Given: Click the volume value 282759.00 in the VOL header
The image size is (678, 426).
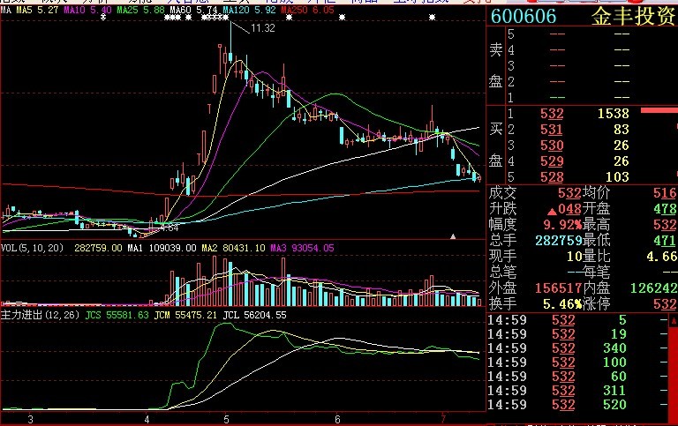Looking at the screenshot, I should [98, 248].
